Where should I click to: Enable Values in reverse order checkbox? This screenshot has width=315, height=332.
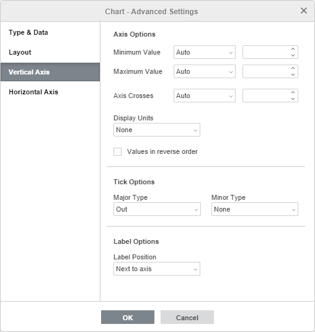[x=117, y=151]
